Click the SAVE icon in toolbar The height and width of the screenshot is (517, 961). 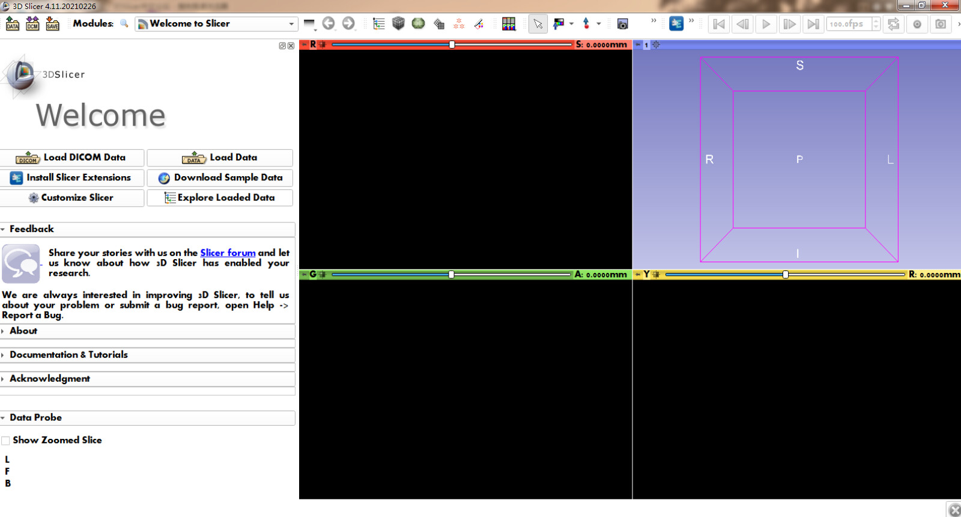point(53,24)
